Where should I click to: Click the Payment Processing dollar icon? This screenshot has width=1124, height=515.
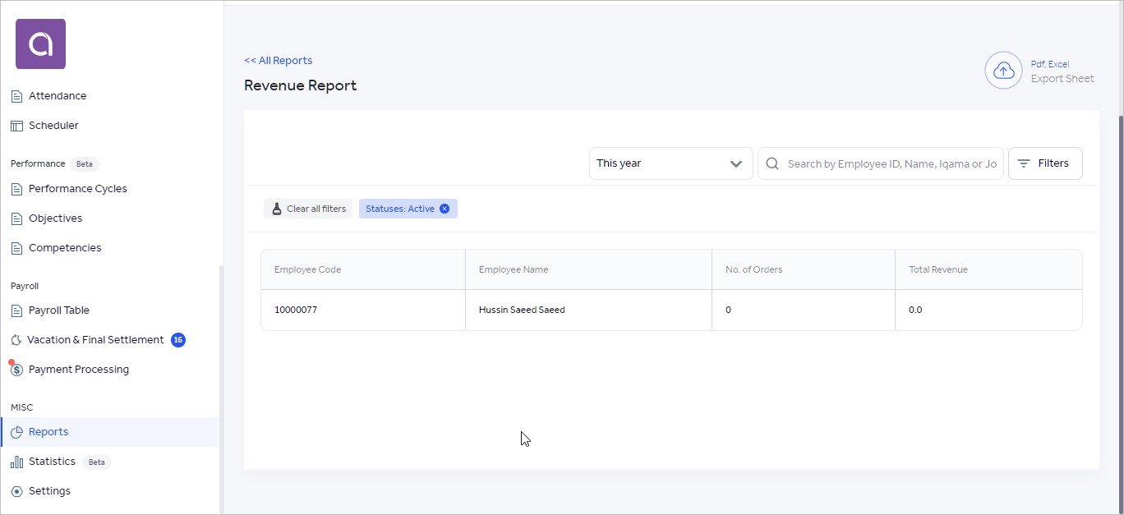16,370
